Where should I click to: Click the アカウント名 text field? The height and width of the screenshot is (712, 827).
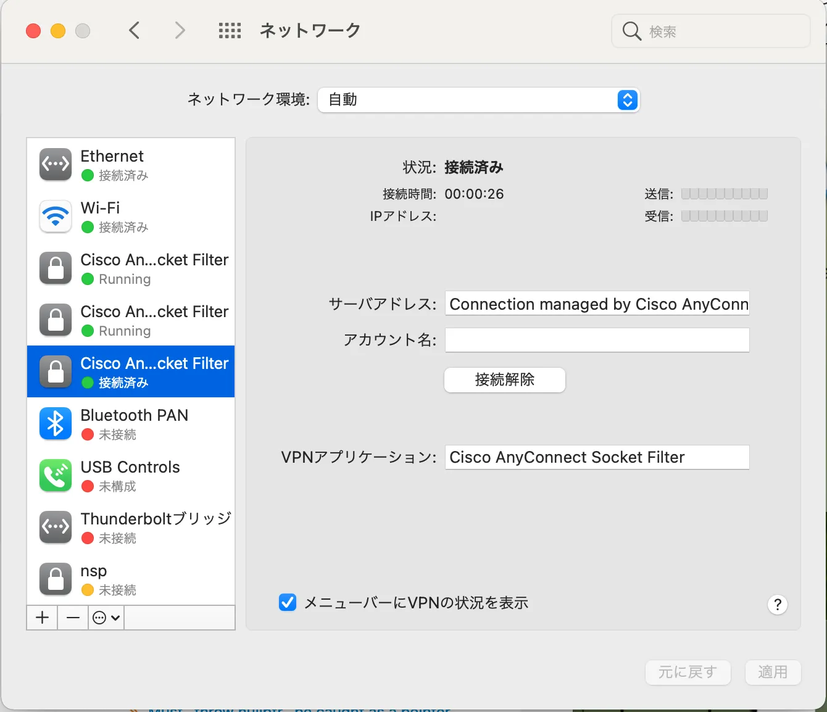[x=597, y=340]
